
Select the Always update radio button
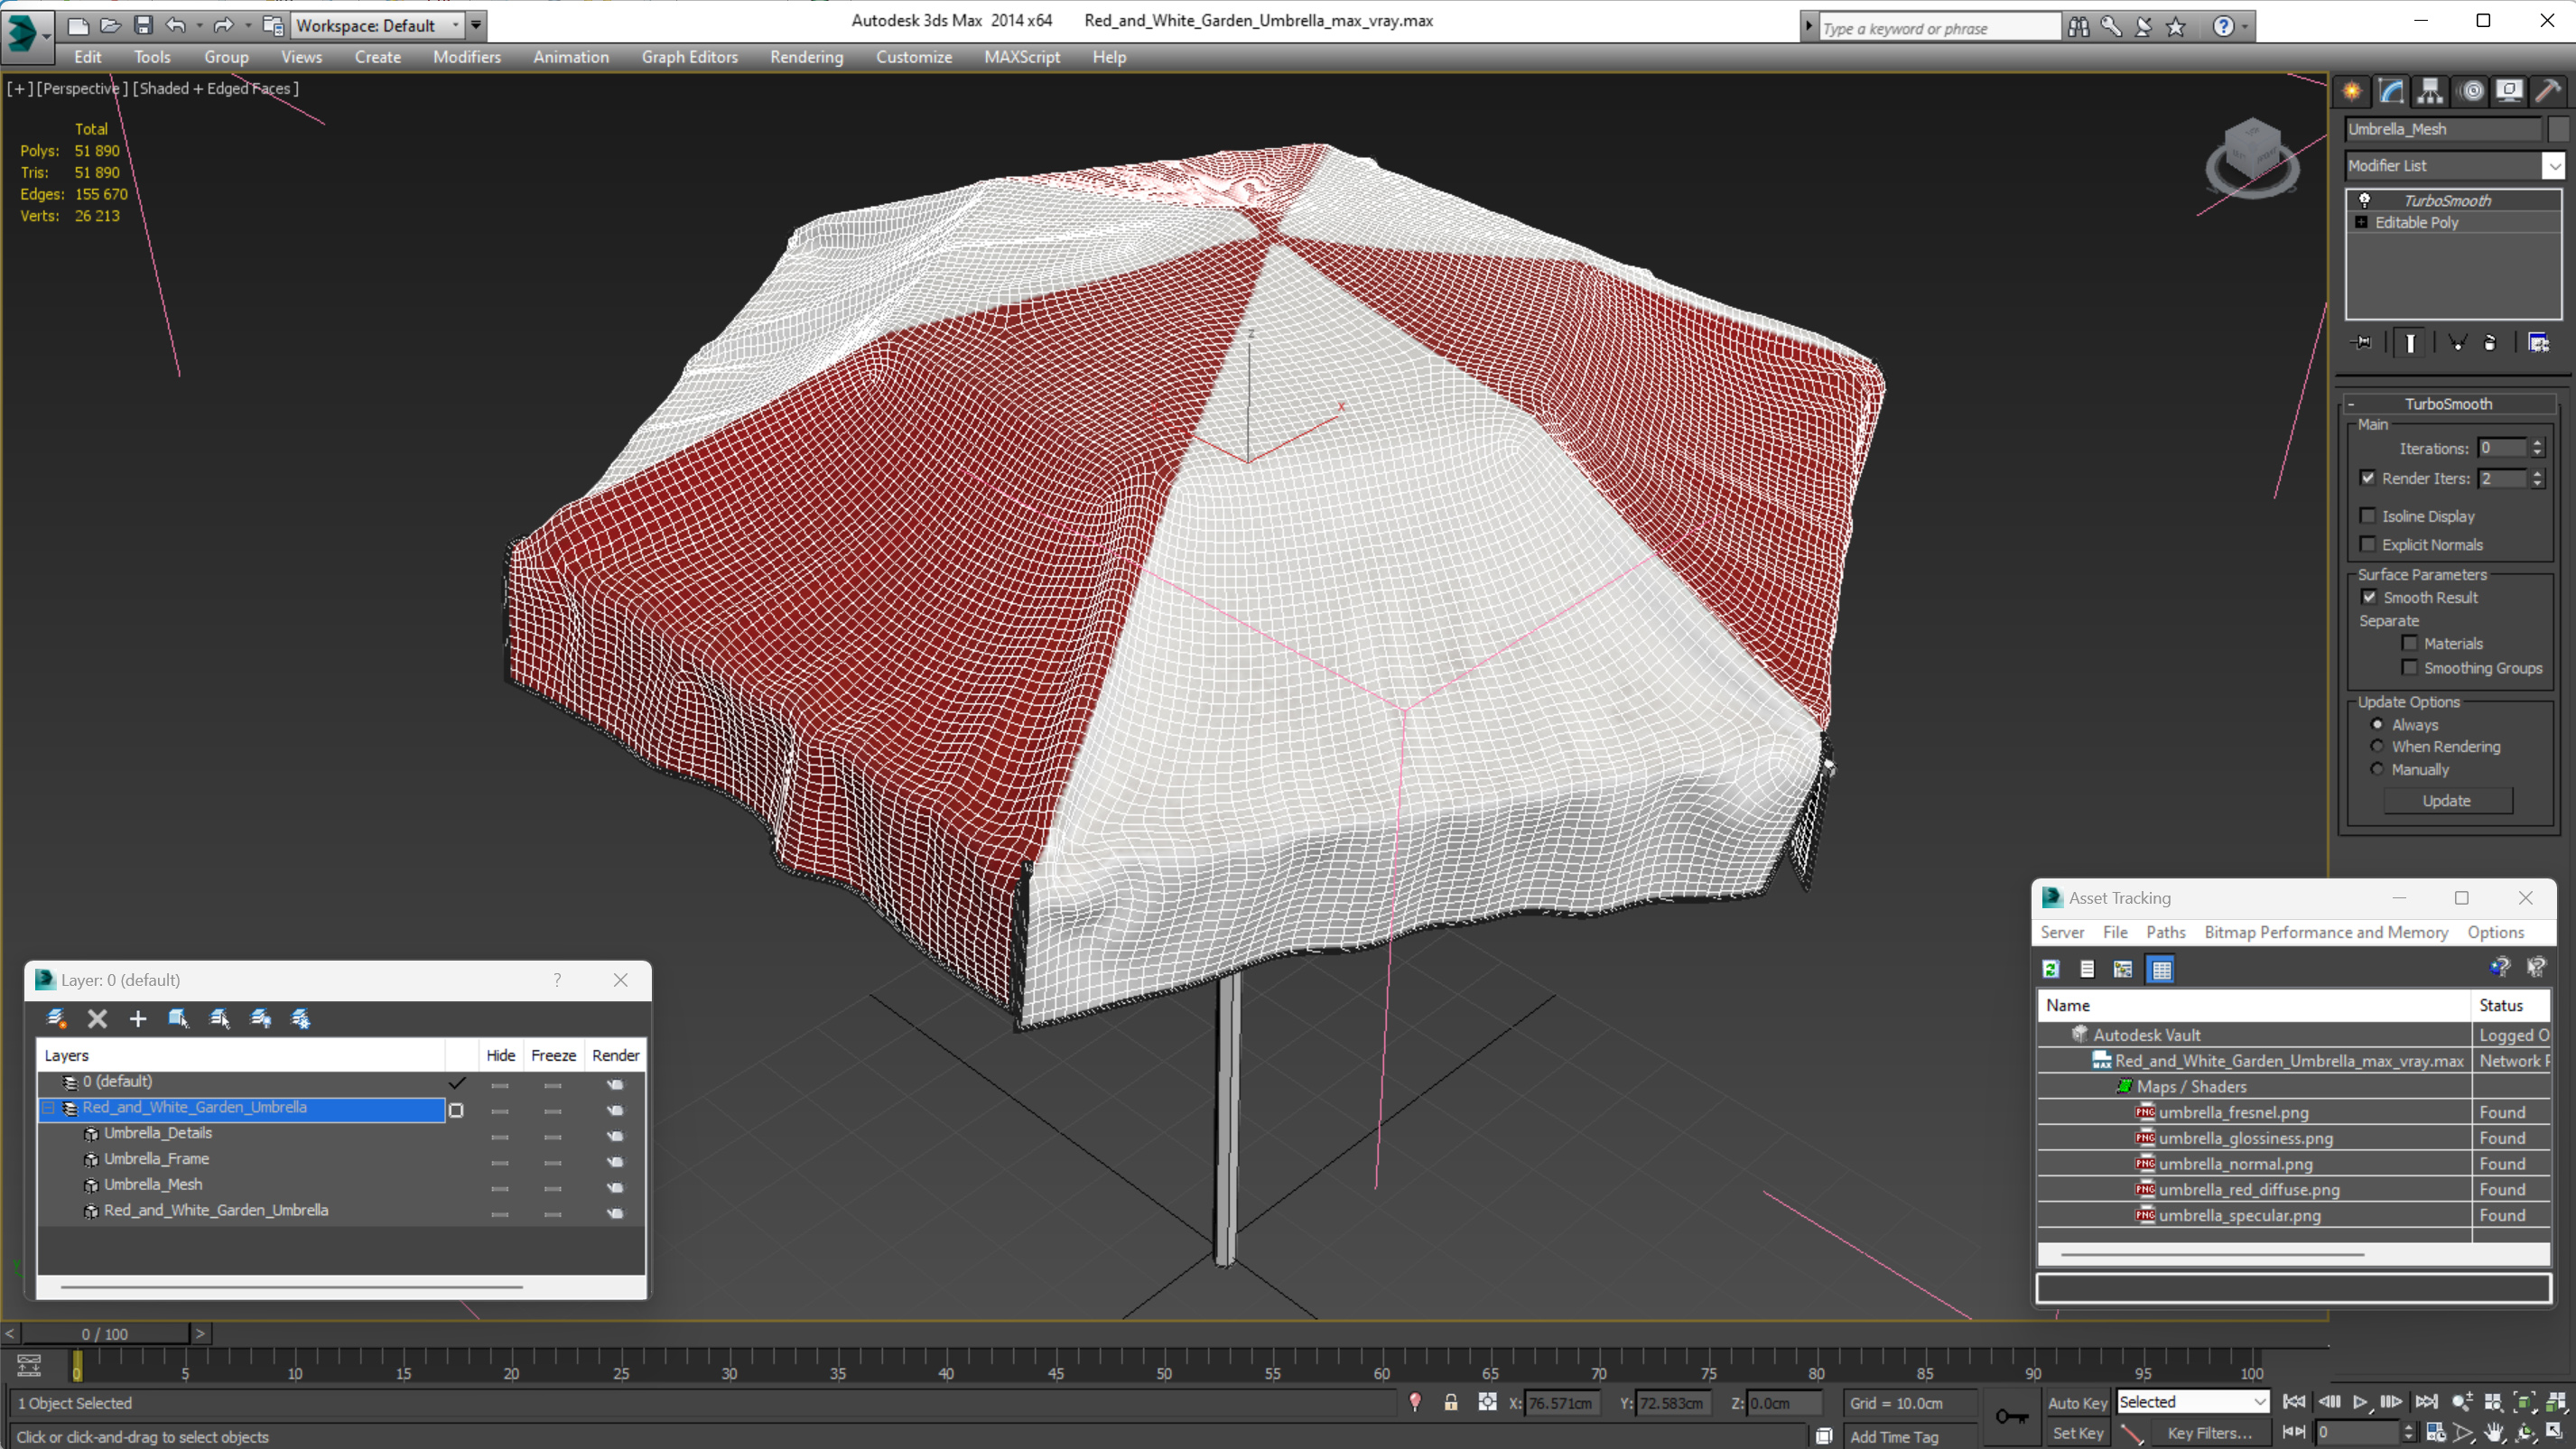[x=2377, y=724]
